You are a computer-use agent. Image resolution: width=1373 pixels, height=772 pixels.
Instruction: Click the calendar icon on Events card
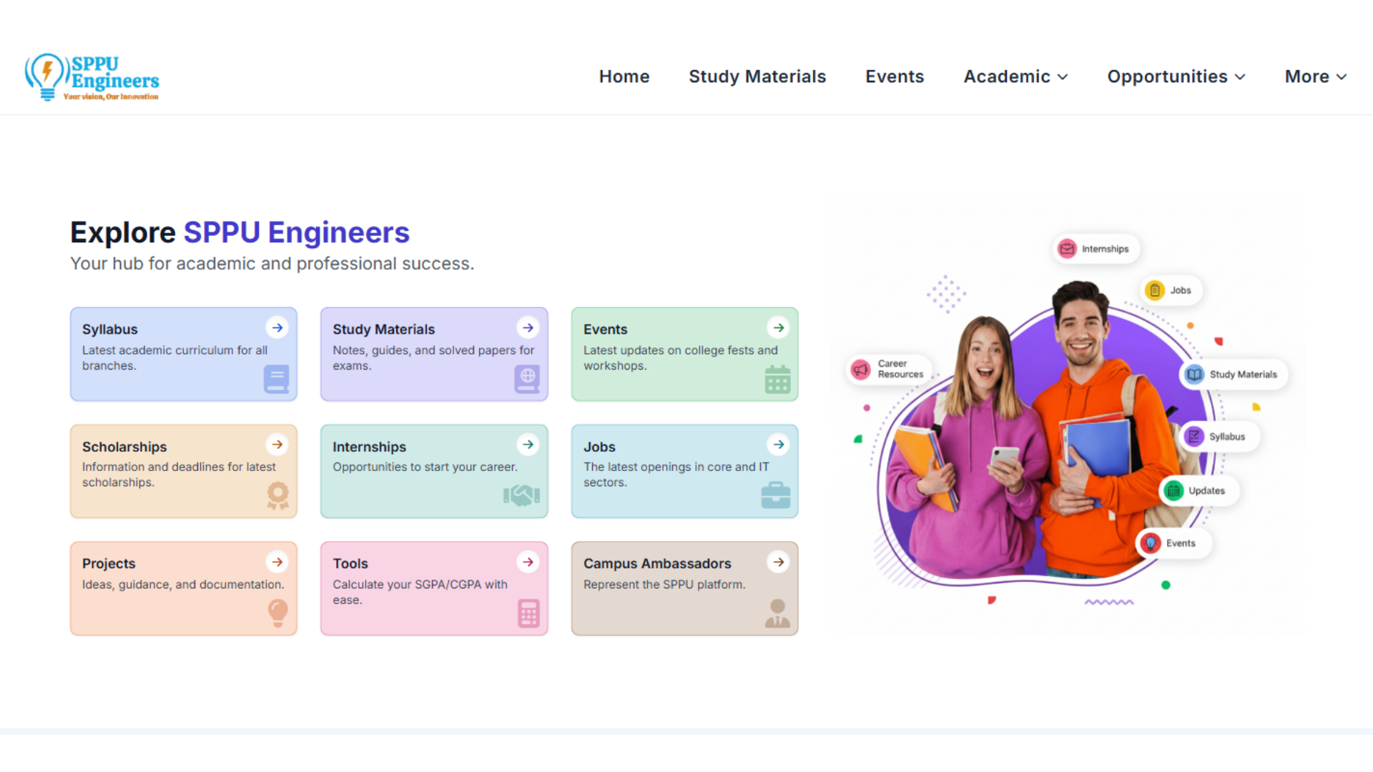point(778,380)
